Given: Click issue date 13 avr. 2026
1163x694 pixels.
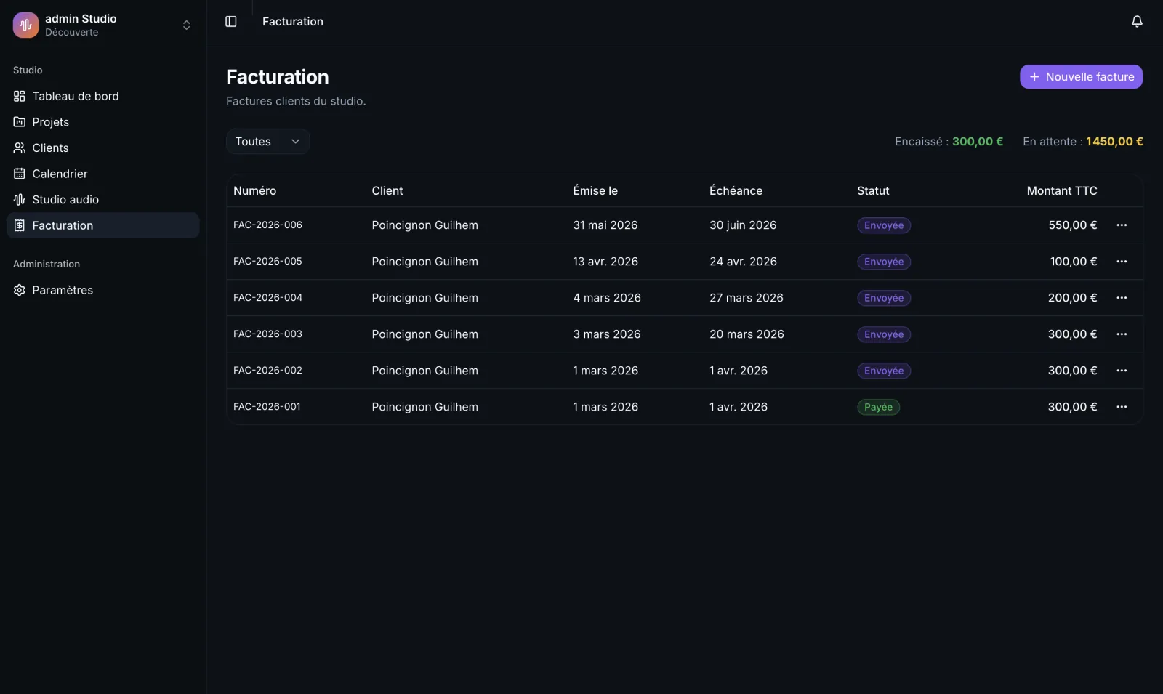Looking at the screenshot, I should (605, 262).
